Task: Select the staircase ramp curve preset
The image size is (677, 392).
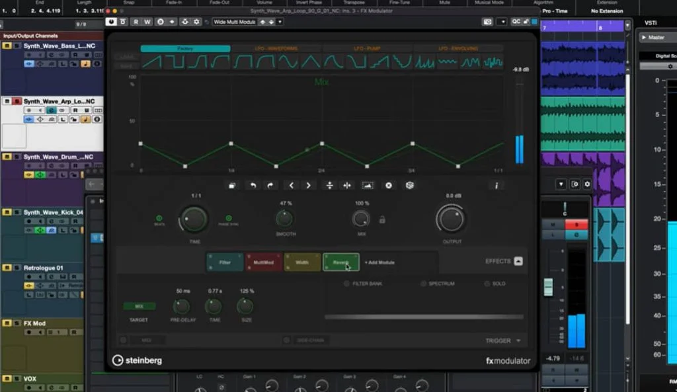Action: click(x=379, y=62)
